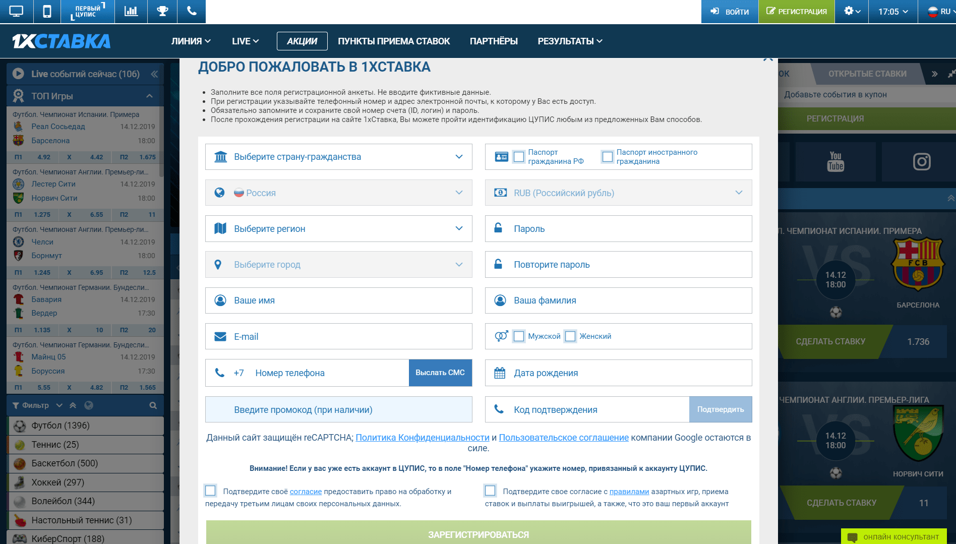Collapse the ТОП Игры section
The width and height of the screenshot is (956, 544).
[149, 96]
